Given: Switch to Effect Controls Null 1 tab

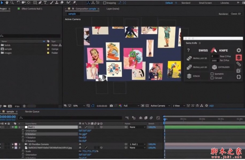Looking at the screenshot, I should (32, 9).
